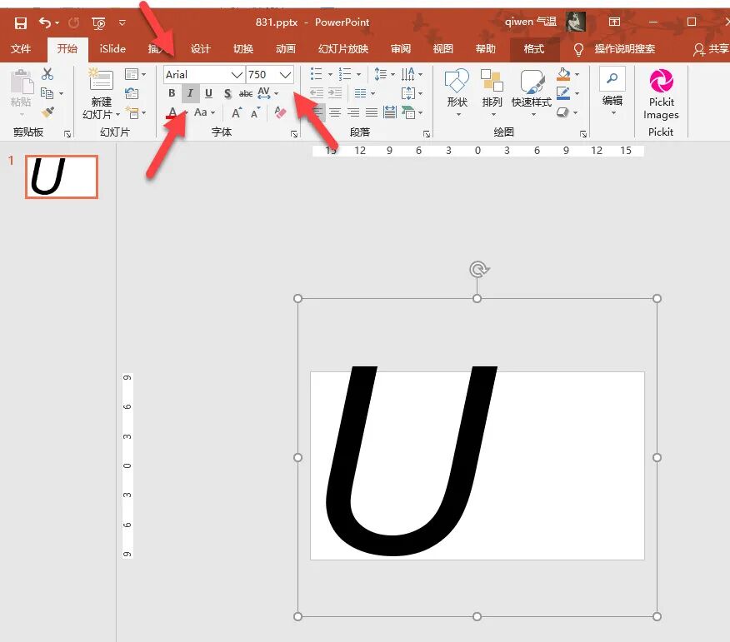Open the Pickit Images add-in
The height and width of the screenshot is (642, 730).
pos(661,94)
